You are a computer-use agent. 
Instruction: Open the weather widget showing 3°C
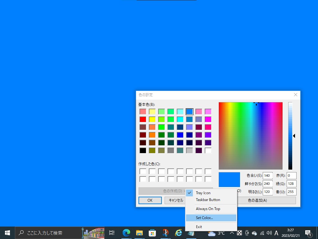click(216, 233)
